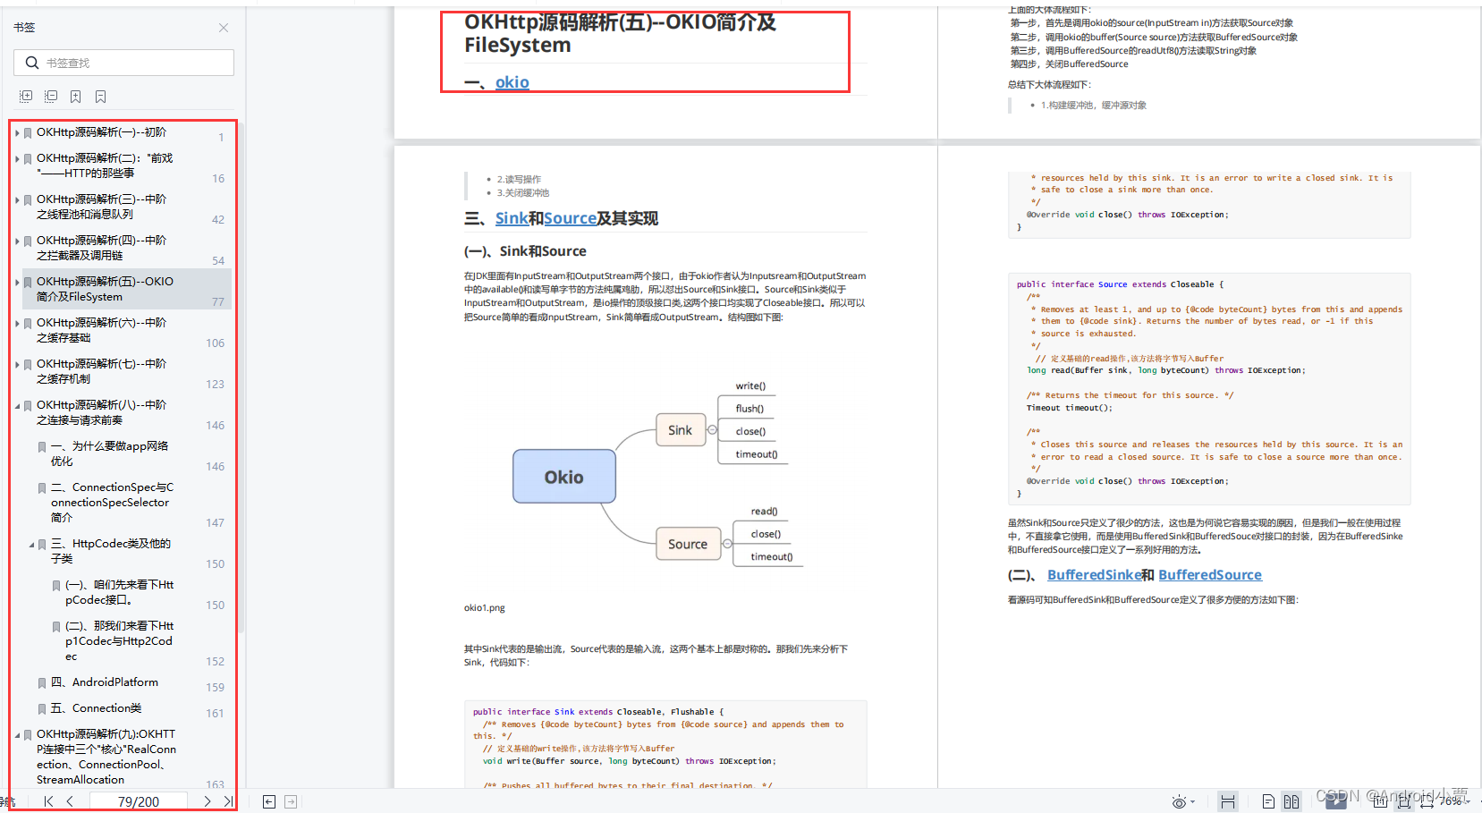Set zoom to actual size 1:1
Image resolution: width=1482 pixels, height=813 pixels.
1380,801
